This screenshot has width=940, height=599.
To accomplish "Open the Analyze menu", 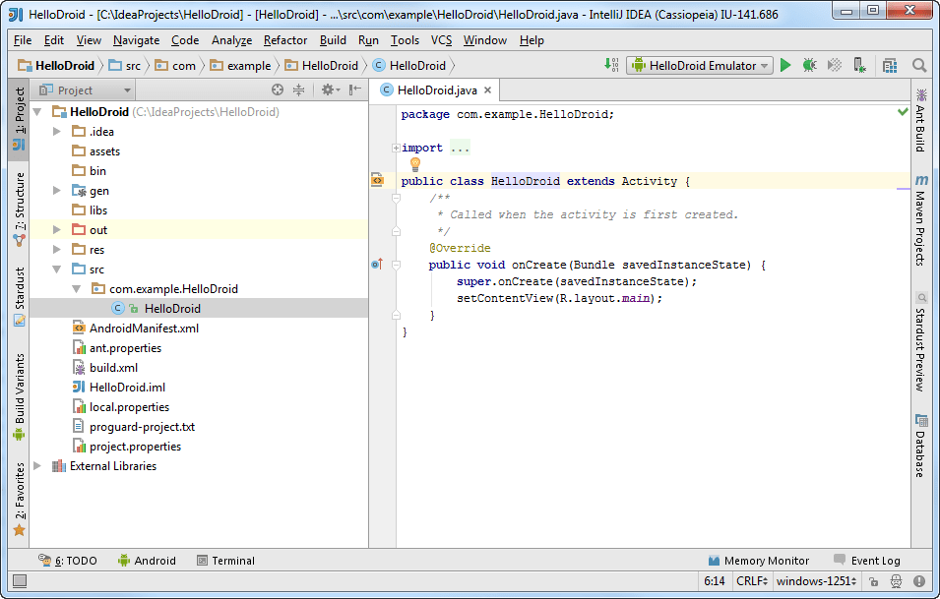I will [231, 40].
